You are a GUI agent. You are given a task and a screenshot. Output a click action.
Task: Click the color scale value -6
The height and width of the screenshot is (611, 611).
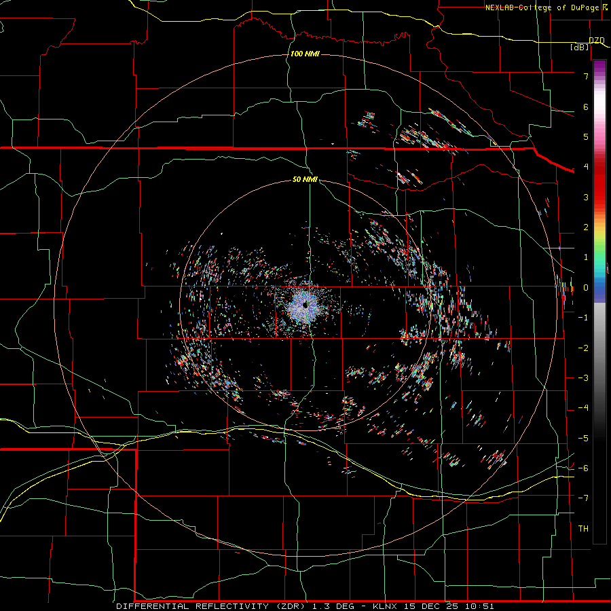(x=583, y=468)
